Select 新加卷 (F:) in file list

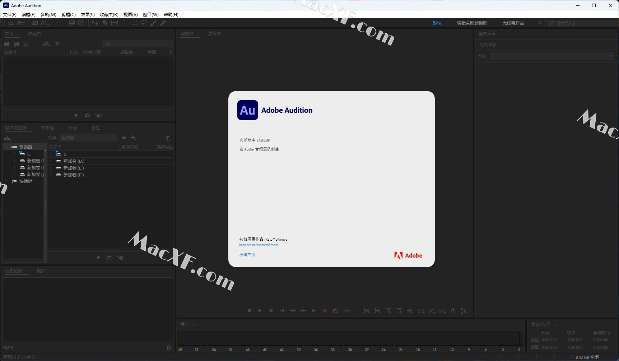pyautogui.click(x=74, y=175)
